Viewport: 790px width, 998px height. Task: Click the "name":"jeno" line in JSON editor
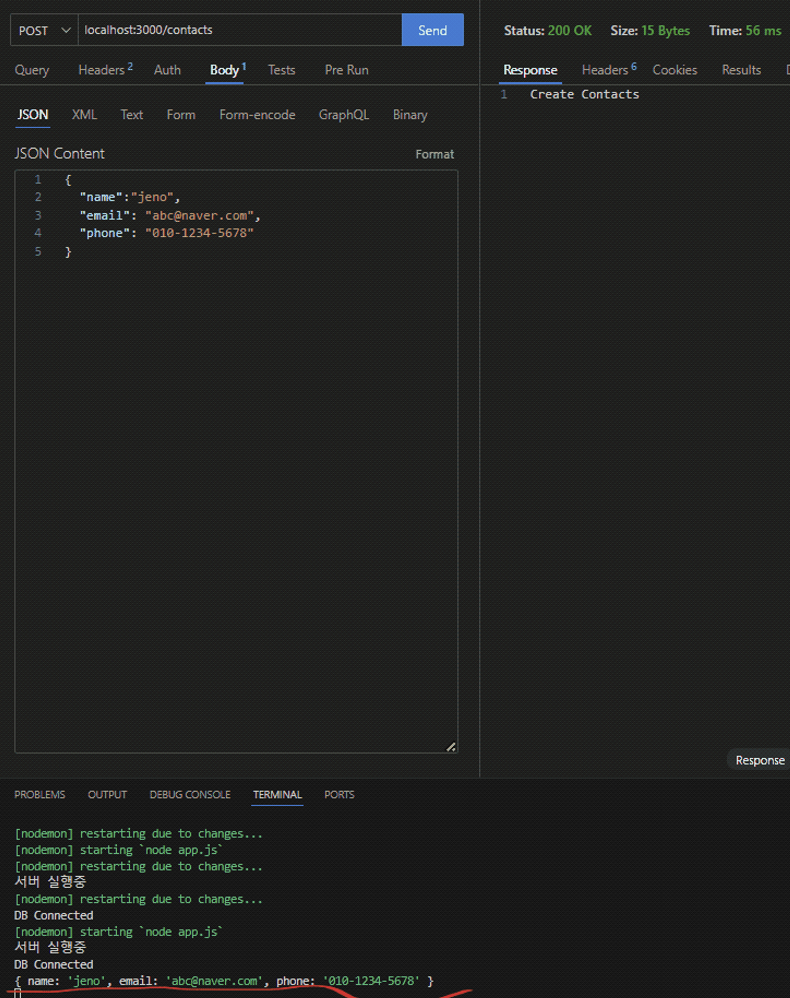click(130, 197)
